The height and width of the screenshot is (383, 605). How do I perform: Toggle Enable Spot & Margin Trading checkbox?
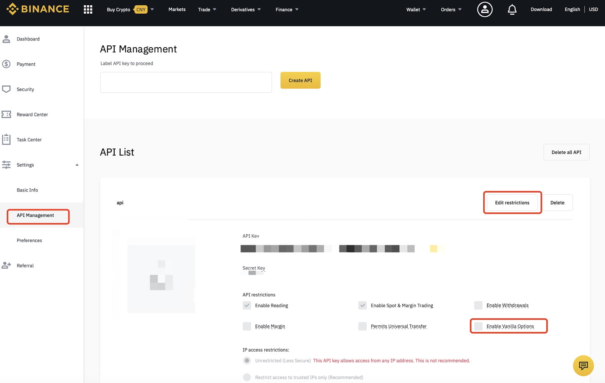click(x=363, y=305)
